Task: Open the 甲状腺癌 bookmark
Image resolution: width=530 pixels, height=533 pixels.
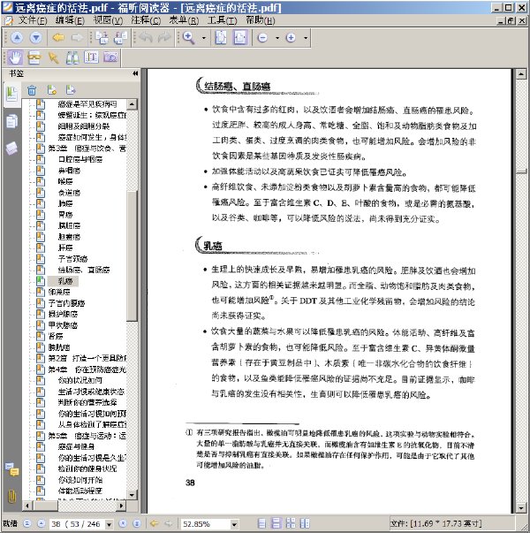Action: 63,325
